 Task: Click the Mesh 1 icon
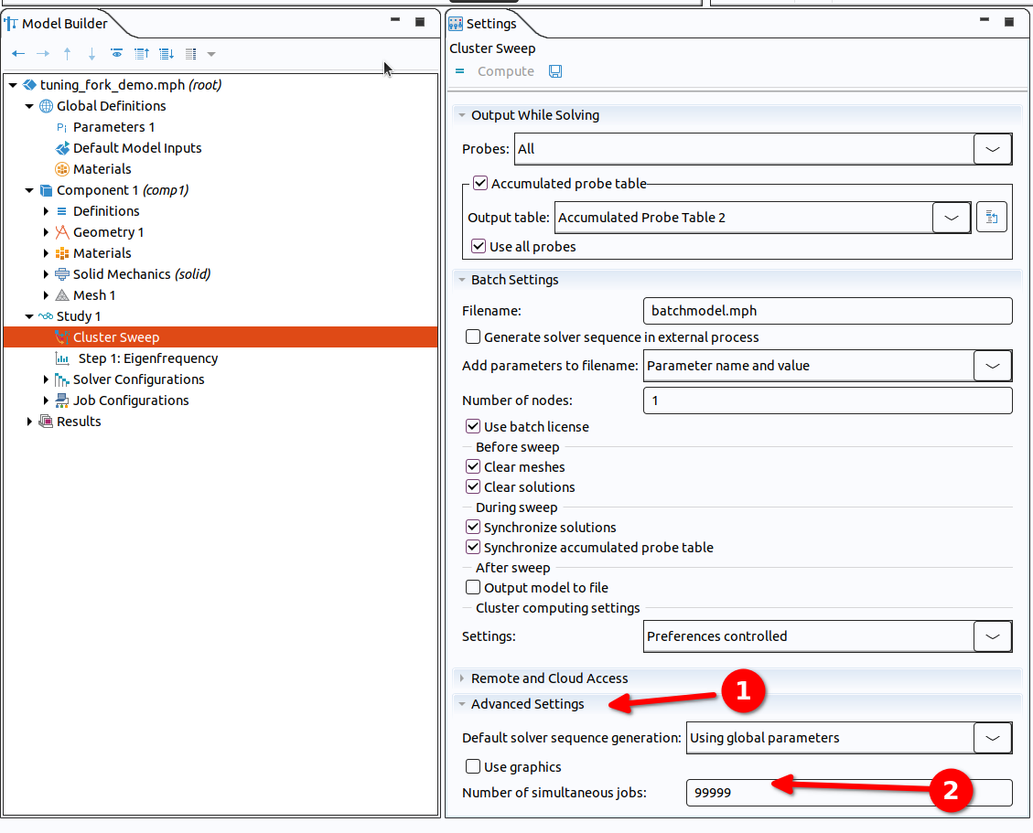pyautogui.click(x=62, y=295)
